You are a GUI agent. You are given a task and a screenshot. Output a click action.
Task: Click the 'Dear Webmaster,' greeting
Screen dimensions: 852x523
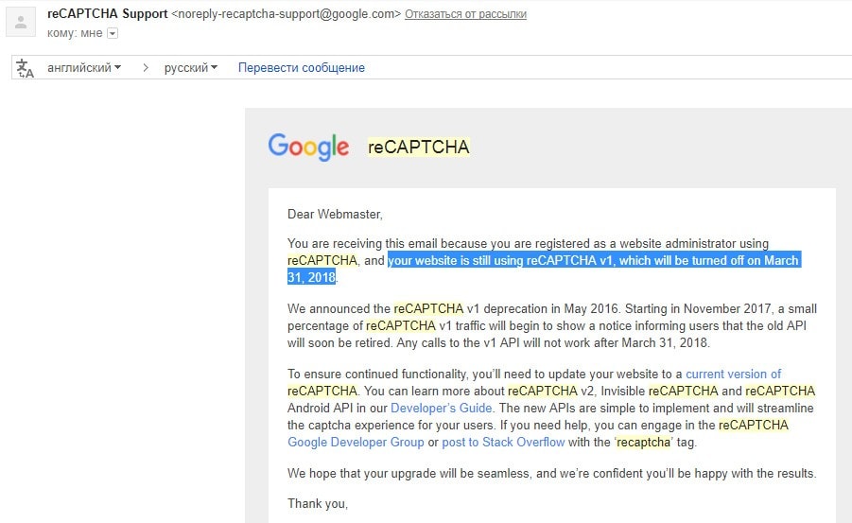335,214
